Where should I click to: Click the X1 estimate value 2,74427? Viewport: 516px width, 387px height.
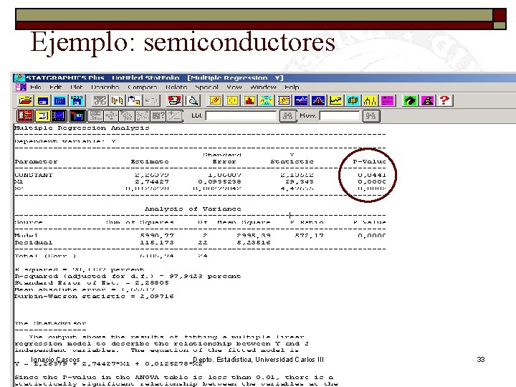152,181
